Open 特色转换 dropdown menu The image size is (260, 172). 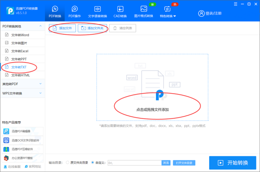tap(168, 12)
